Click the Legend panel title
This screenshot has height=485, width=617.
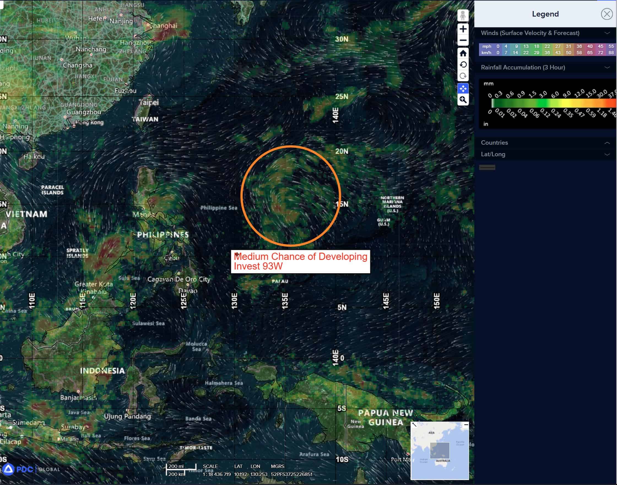pyautogui.click(x=545, y=14)
